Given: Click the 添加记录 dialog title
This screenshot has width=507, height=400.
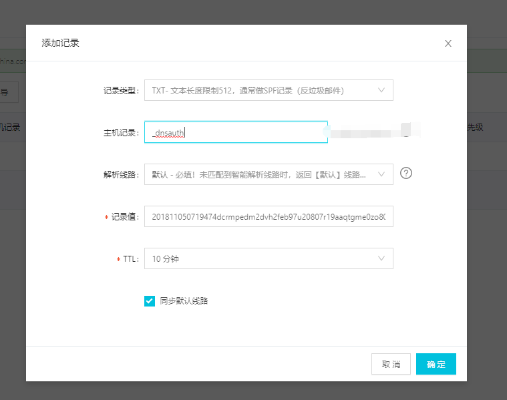Looking at the screenshot, I should pyautogui.click(x=60, y=43).
